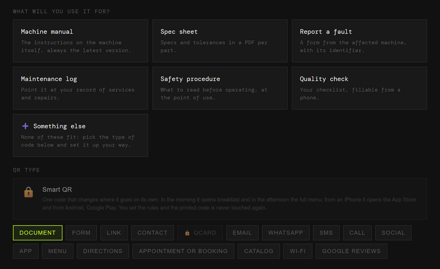
Task: Click the 'WHAT WILL YOU USE IT FOR?' heading
Action: 61,11
